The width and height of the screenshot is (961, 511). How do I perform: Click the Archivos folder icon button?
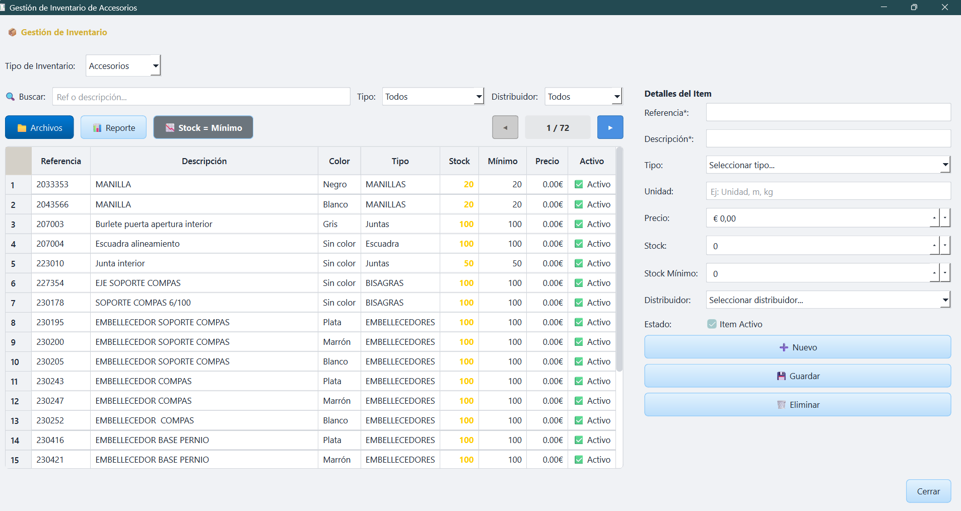pos(39,128)
